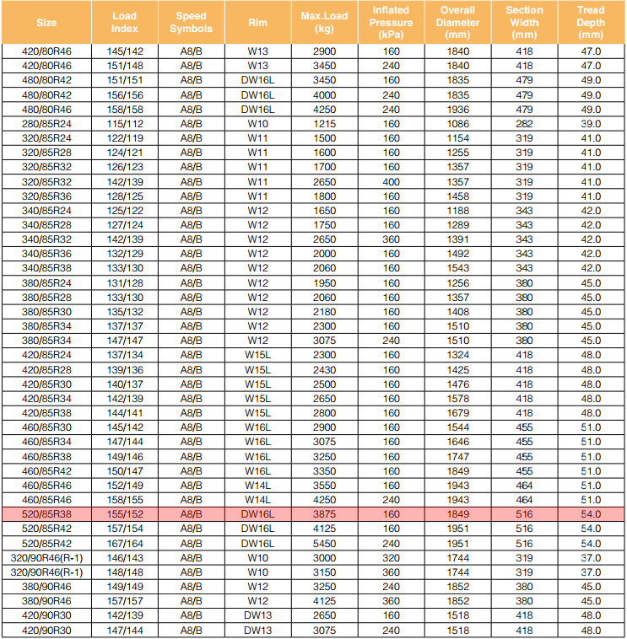Screen dimensions: 627x639
Task: Select the 1086 overall diameter cell
Action: [x=457, y=123]
